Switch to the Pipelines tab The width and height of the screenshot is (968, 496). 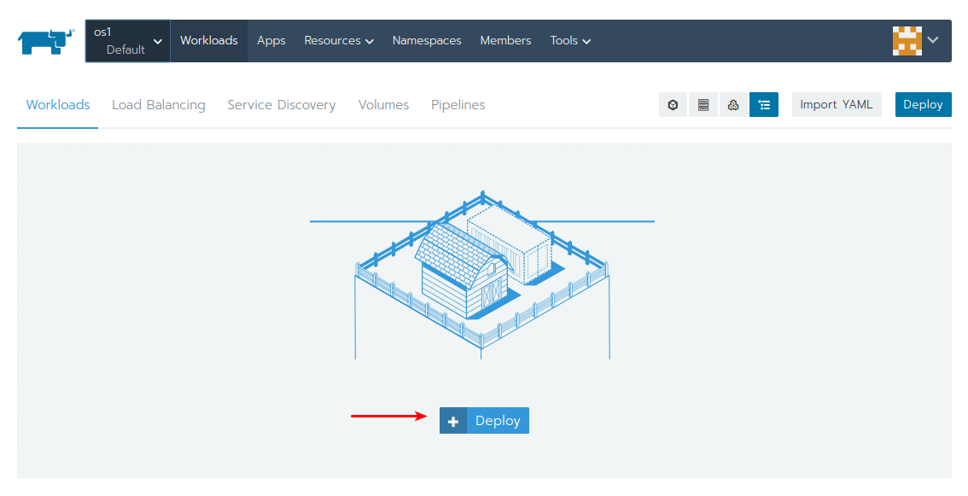click(x=458, y=104)
